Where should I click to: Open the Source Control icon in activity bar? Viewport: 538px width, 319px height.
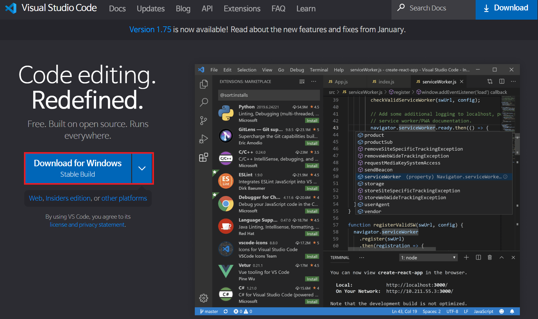(204, 121)
